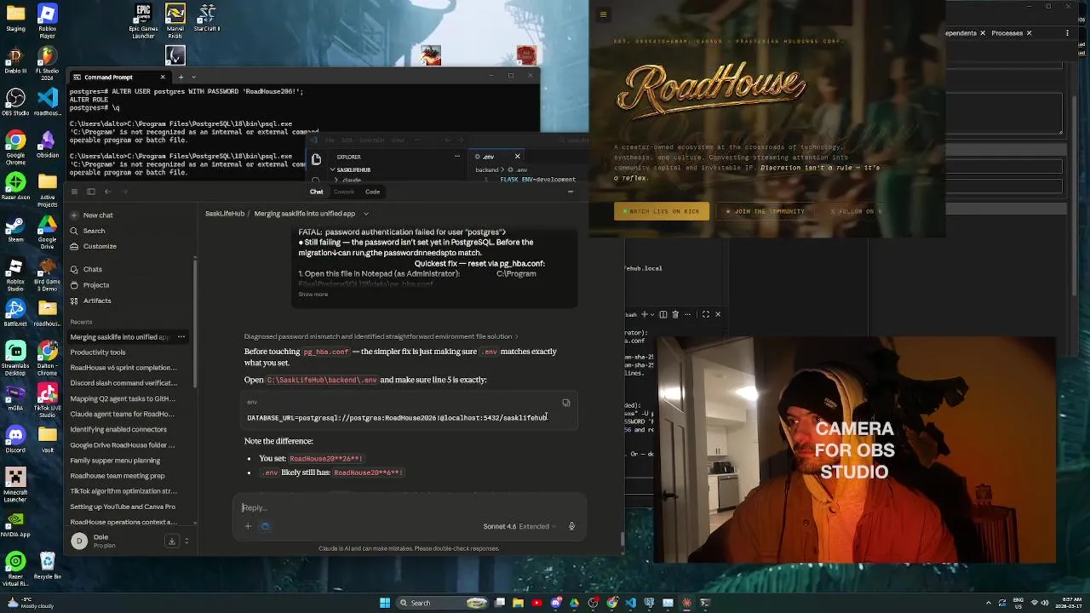
Task: Click Show more on quoted message
Action: 313,295
